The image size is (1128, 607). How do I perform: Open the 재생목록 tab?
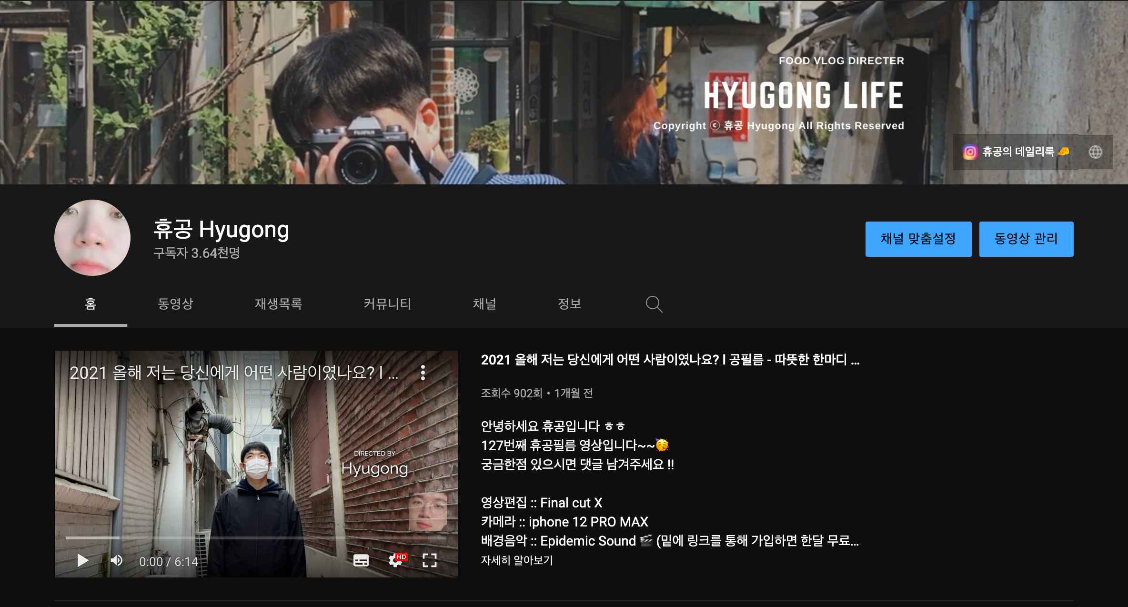tap(278, 303)
